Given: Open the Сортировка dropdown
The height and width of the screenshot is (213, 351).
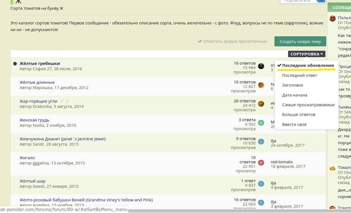Looking at the screenshot, I should tap(306, 54).
